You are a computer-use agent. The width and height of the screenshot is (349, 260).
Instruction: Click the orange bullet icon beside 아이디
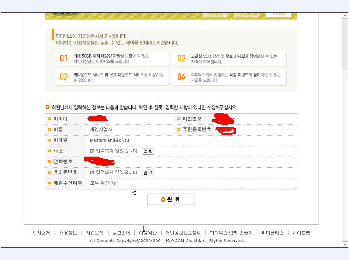tap(49, 119)
